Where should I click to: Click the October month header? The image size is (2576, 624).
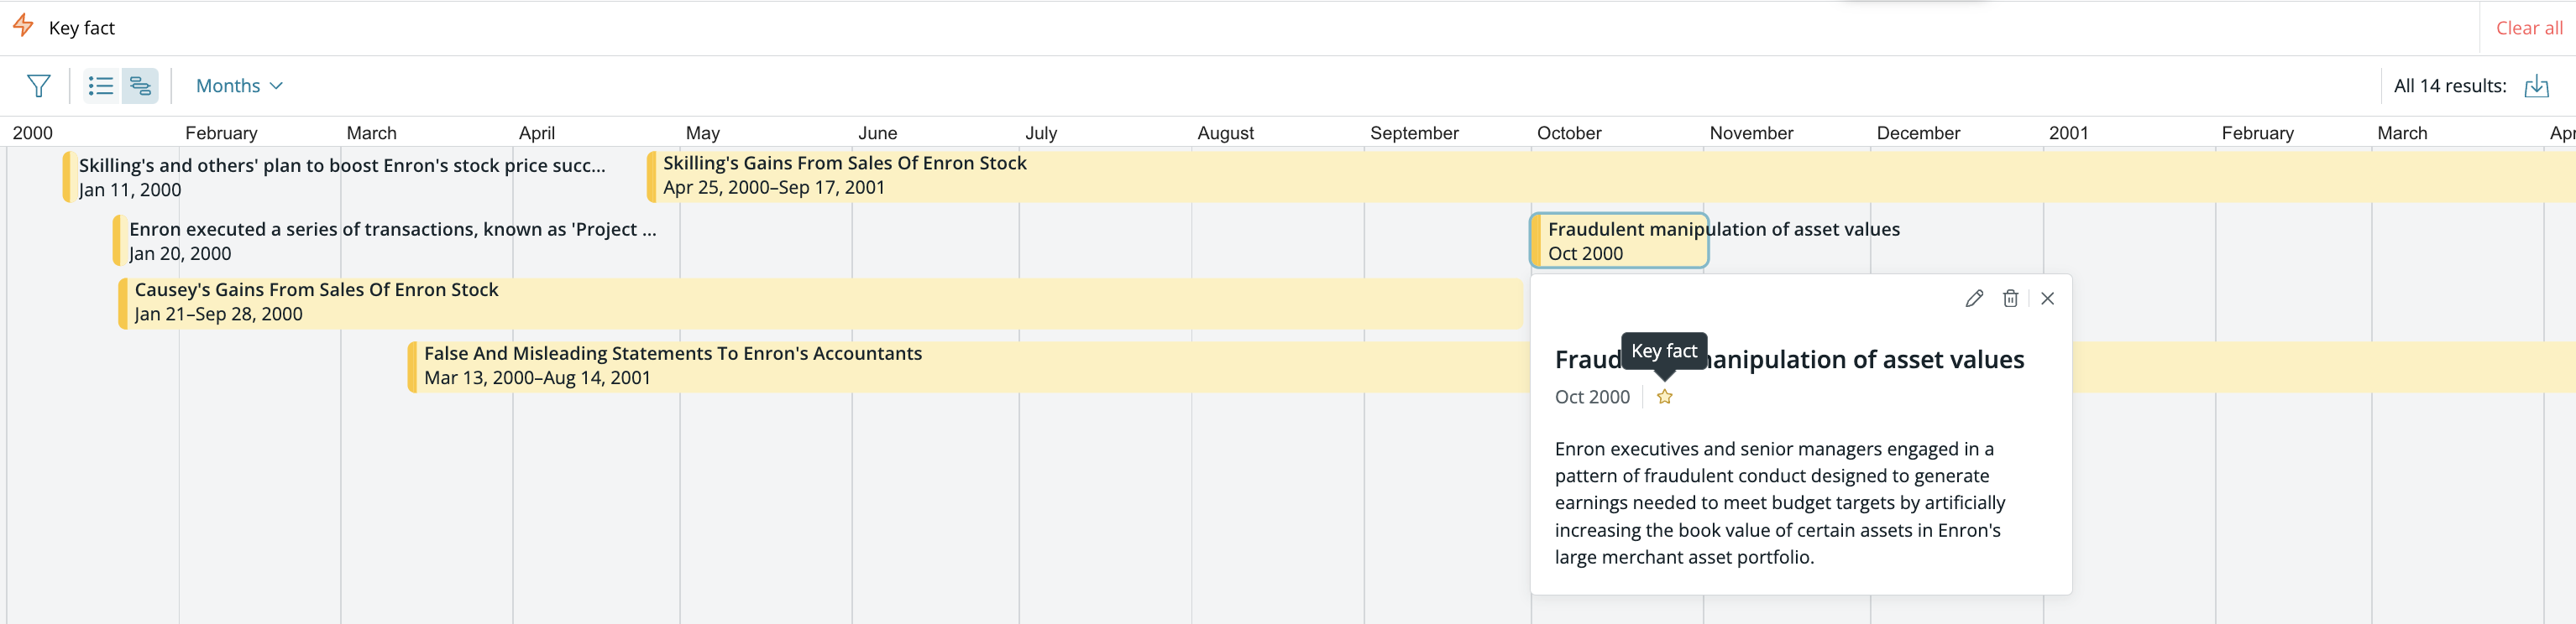coord(1568,133)
